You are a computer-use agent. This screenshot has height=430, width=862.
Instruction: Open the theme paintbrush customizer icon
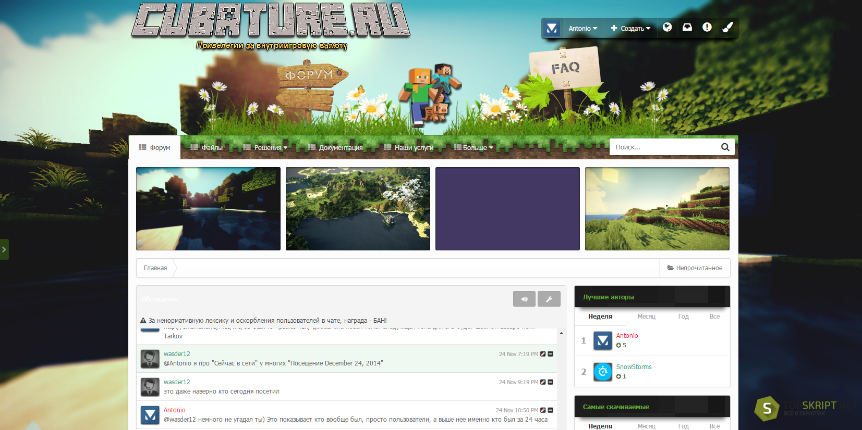point(727,27)
